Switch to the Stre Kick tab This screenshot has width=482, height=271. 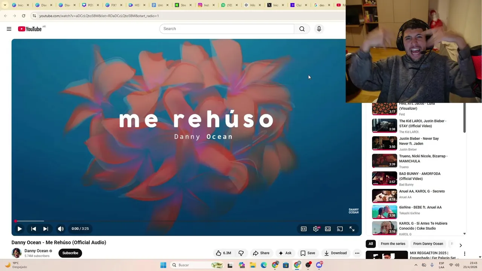(182, 5)
